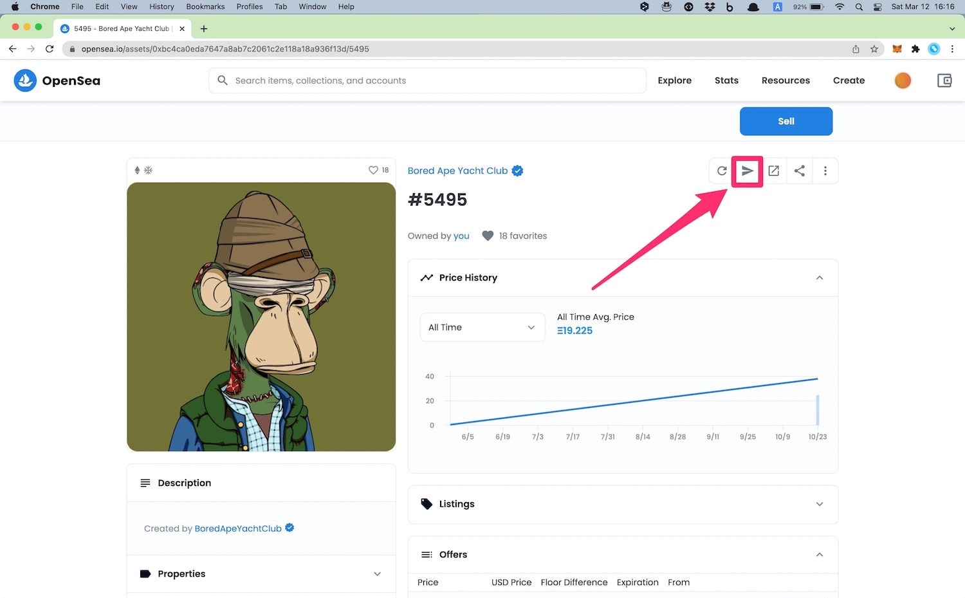The width and height of the screenshot is (965, 598).
Task: Click the heart favorite icon above image
Action: (373, 170)
